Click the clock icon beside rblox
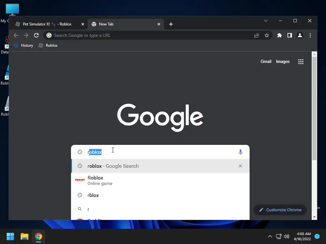 click(x=80, y=195)
